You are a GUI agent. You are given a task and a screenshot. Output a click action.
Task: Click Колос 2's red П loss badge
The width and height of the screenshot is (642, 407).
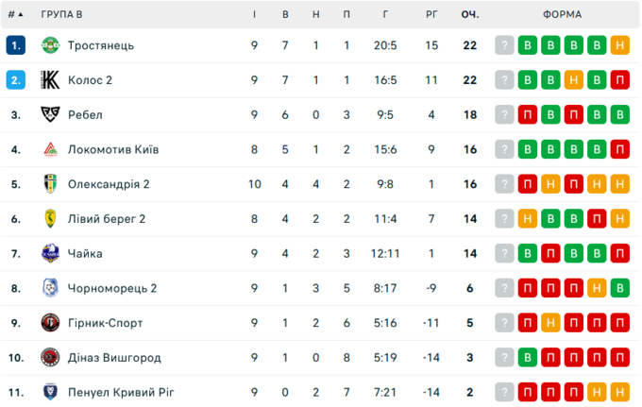pos(619,80)
